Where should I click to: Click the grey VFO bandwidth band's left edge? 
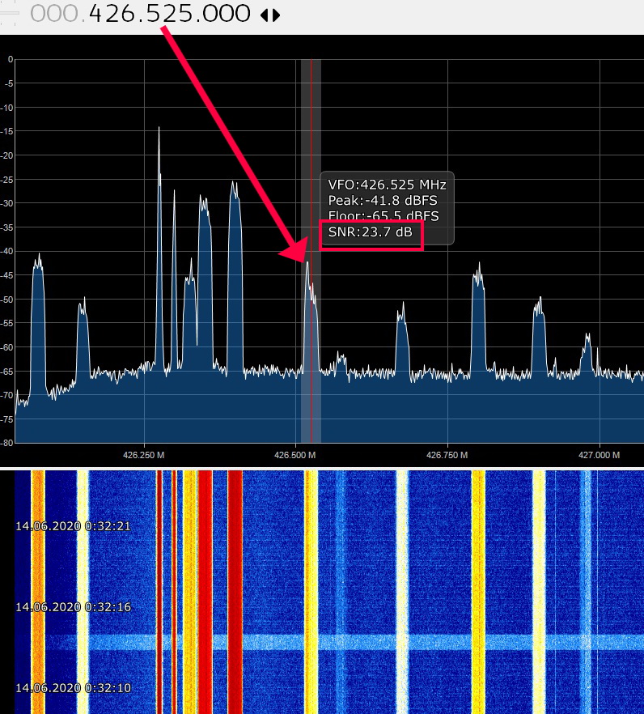pos(302,250)
